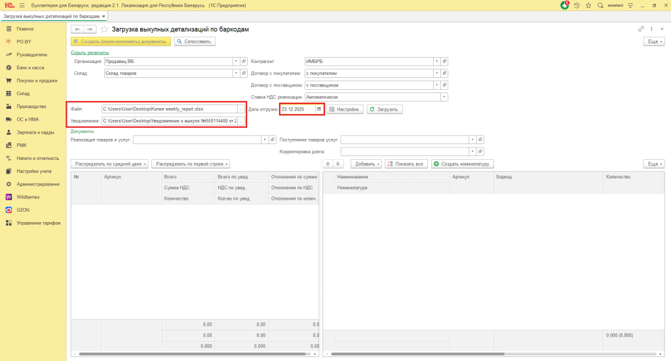Screen dimensions: 671x361
Task: Open Банк и касса section
Action: [x=30, y=67]
